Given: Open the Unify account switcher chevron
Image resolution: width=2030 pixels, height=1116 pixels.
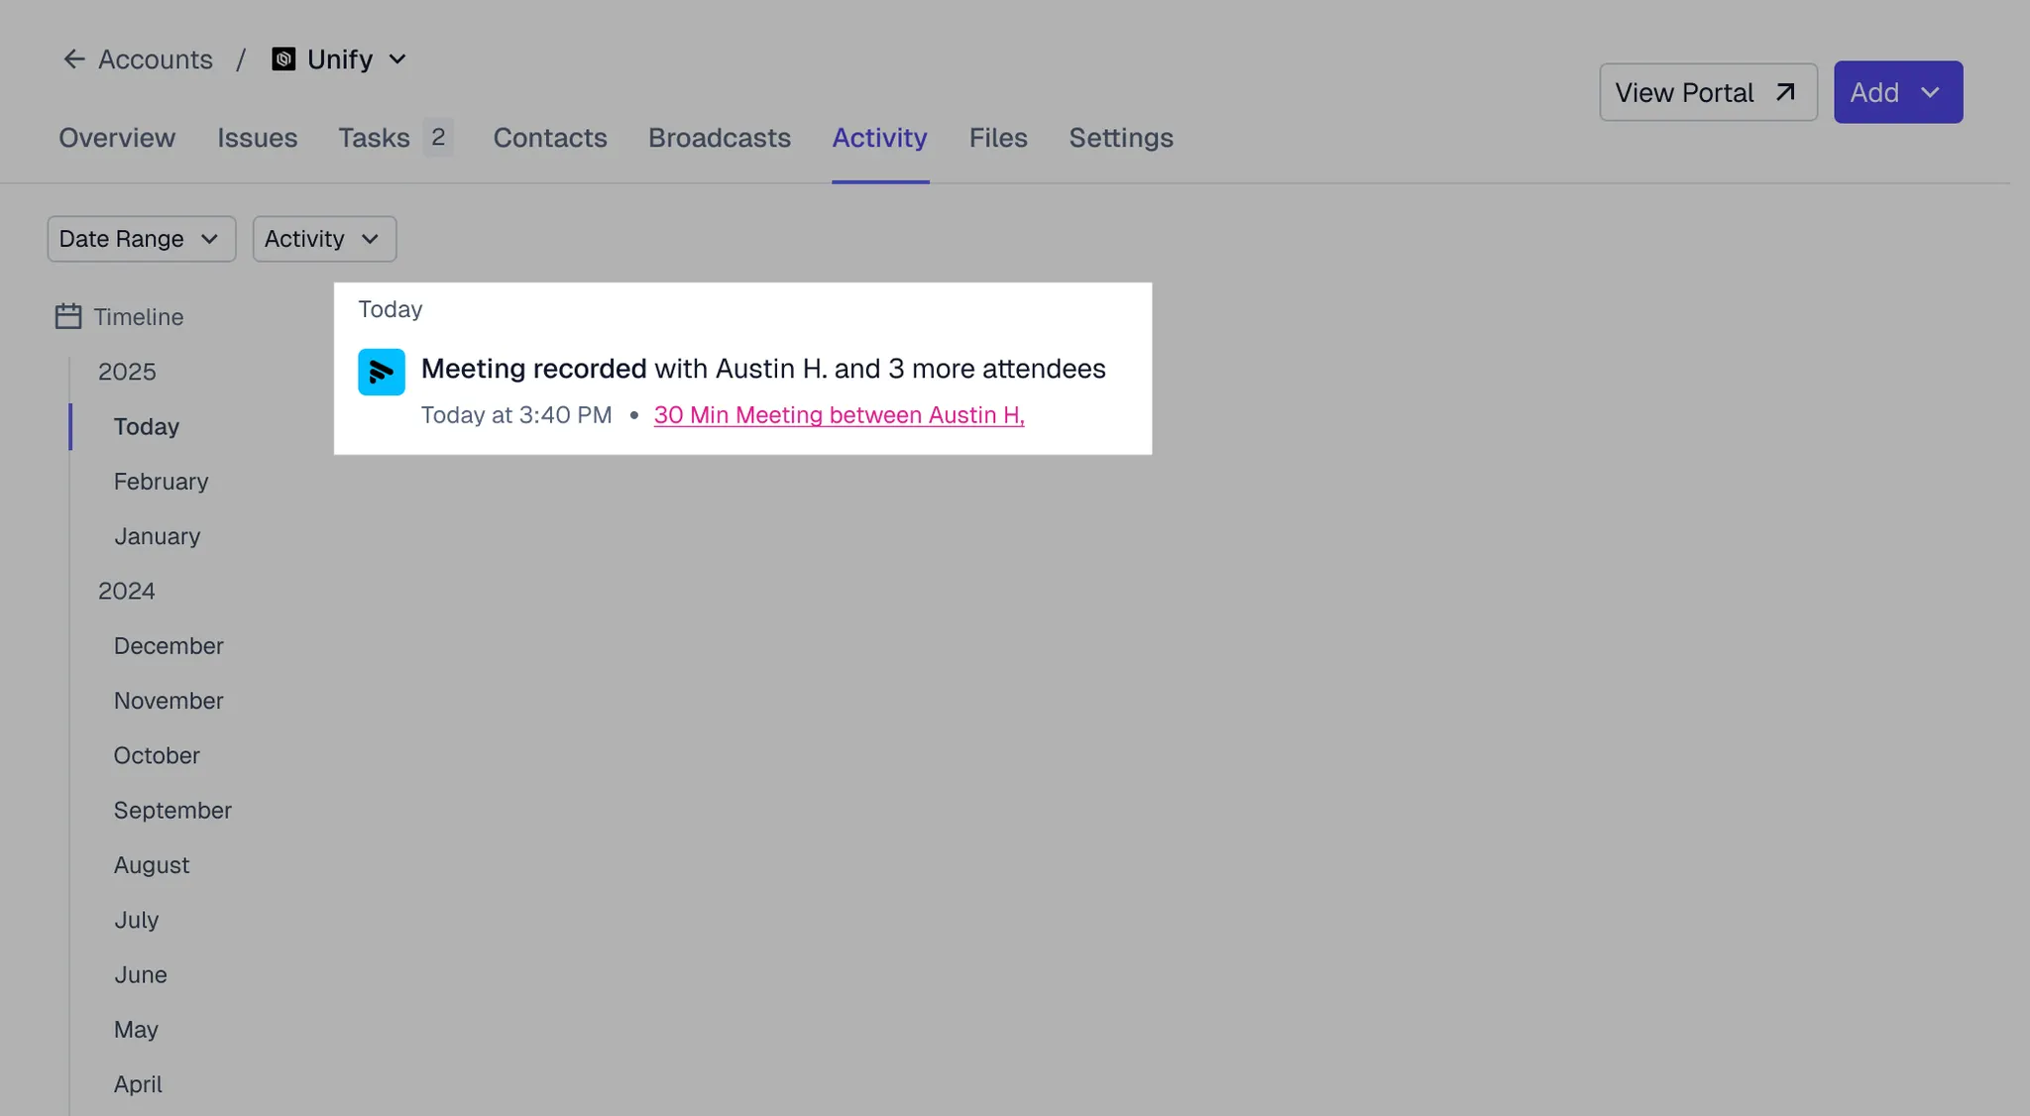Looking at the screenshot, I should pos(397,59).
